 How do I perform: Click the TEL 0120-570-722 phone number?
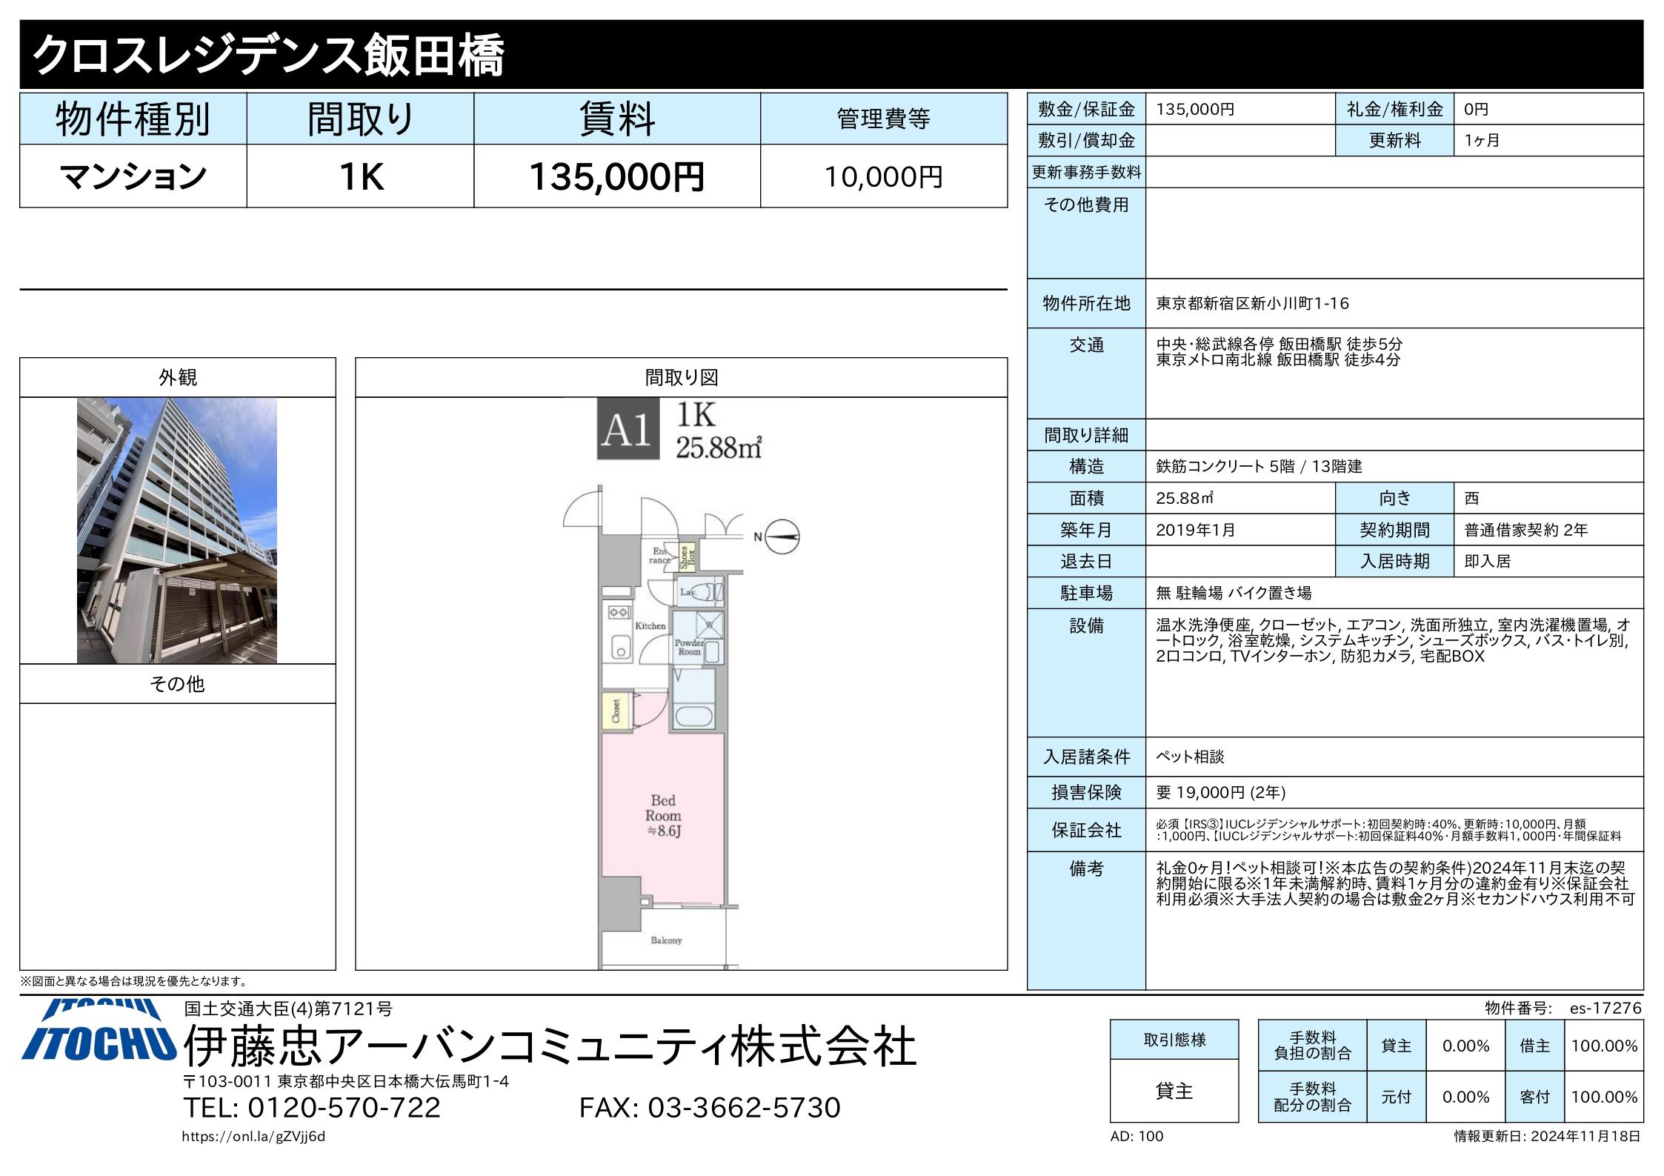point(312,1108)
